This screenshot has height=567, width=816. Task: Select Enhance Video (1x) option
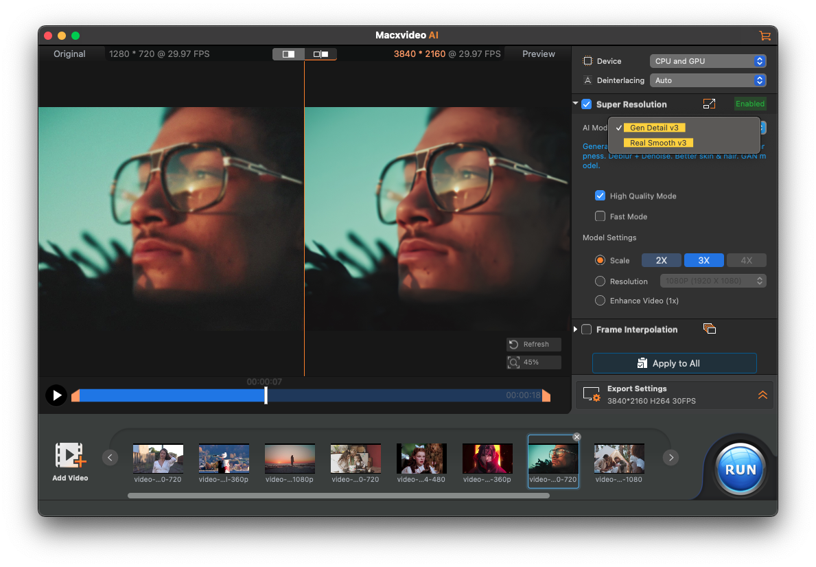pyautogui.click(x=600, y=301)
